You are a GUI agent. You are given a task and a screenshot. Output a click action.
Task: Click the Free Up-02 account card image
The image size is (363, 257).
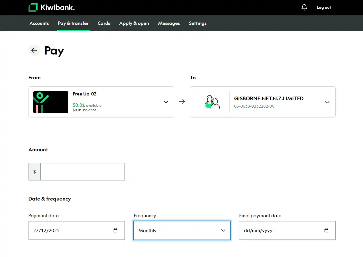pyautogui.click(x=50, y=102)
